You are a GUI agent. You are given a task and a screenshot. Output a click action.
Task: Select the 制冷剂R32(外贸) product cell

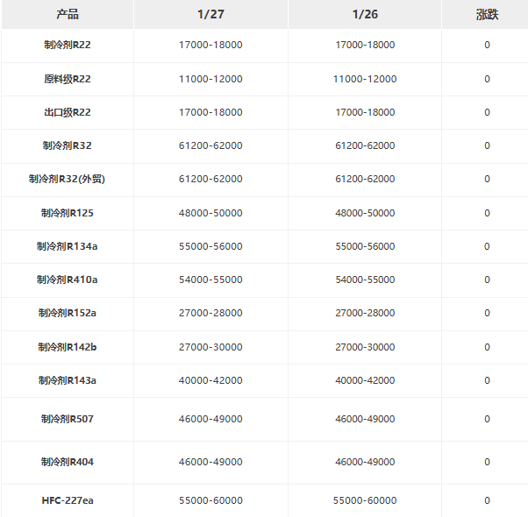click(x=68, y=179)
